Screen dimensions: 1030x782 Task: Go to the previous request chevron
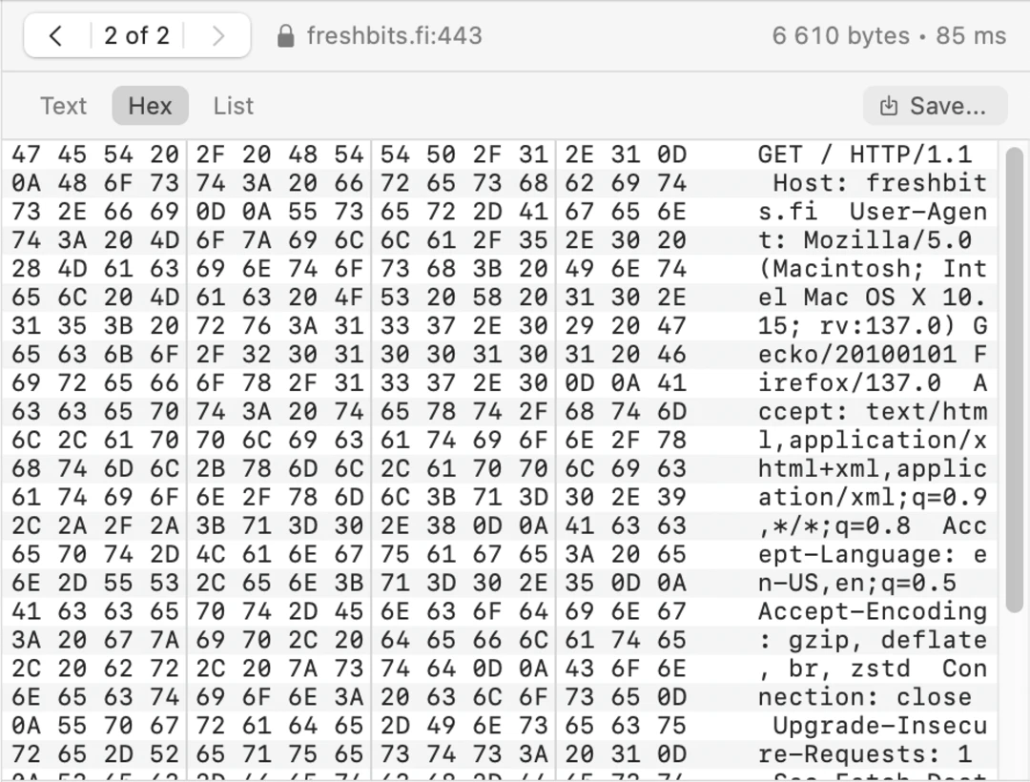(x=55, y=36)
